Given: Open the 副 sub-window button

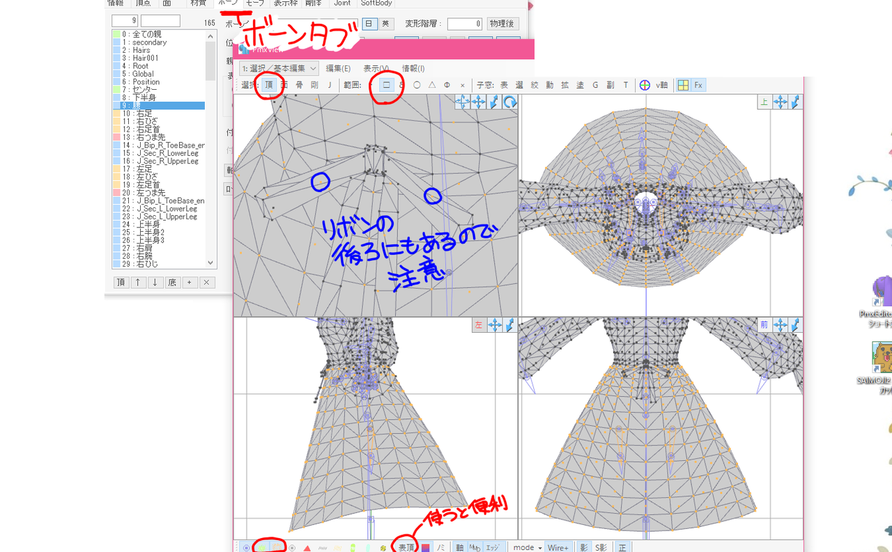Looking at the screenshot, I should (x=610, y=85).
